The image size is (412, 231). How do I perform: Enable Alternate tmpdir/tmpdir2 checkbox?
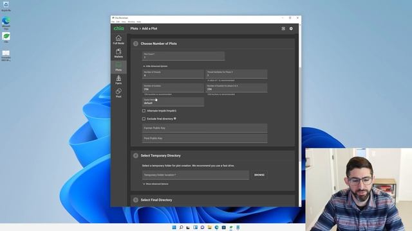144,111
